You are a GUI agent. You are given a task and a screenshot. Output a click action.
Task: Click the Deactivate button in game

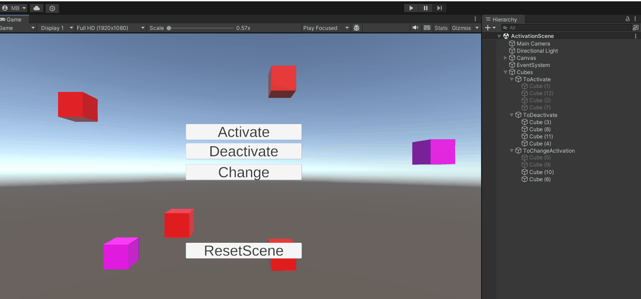click(244, 151)
